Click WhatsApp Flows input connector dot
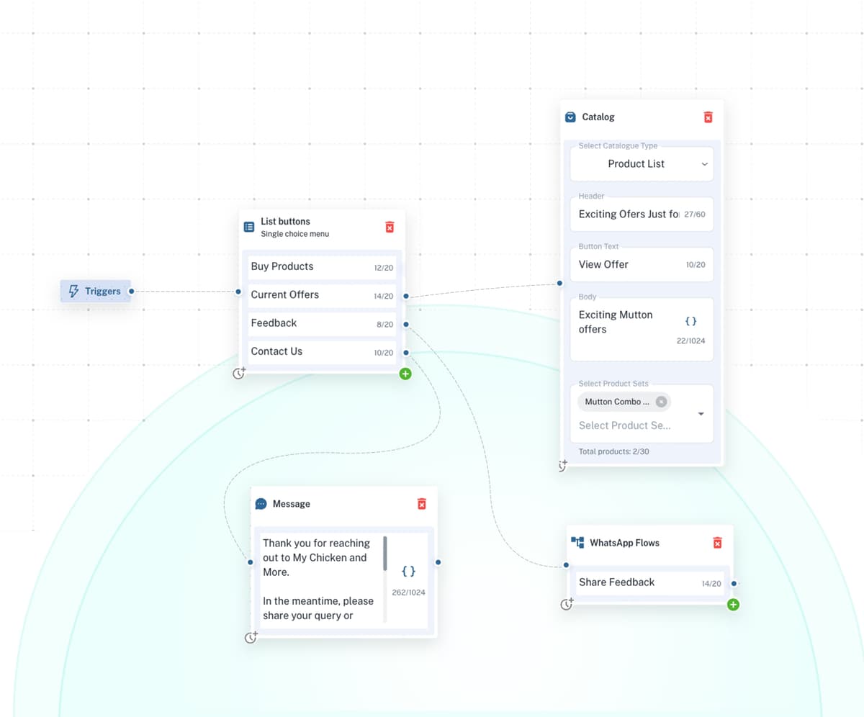The height and width of the screenshot is (717, 864). (x=567, y=566)
